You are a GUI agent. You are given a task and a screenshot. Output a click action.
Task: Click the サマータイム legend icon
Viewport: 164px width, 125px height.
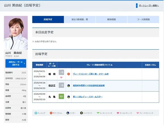(51, 113)
